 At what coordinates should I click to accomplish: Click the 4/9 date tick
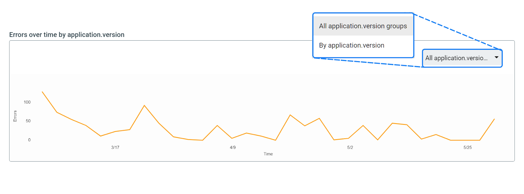tap(233, 147)
